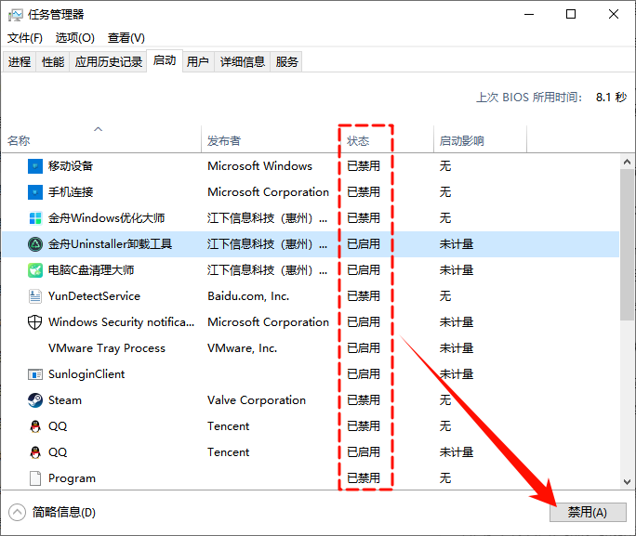This screenshot has height=536, width=636.
Task: Click 已禁用 status of Steam
Action: (364, 400)
